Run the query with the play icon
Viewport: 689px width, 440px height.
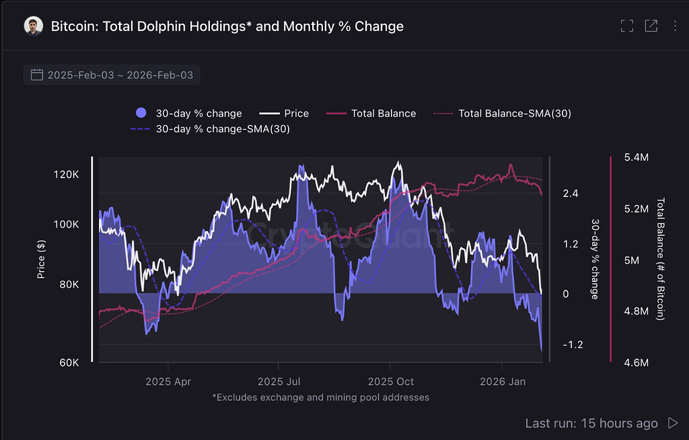(672, 423)
